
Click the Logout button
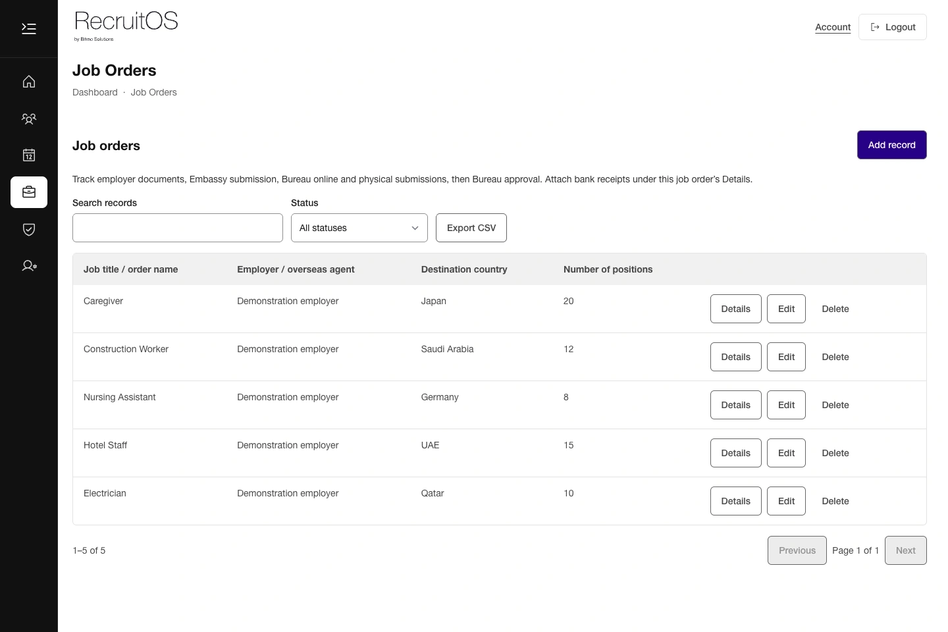click(893, 27)
